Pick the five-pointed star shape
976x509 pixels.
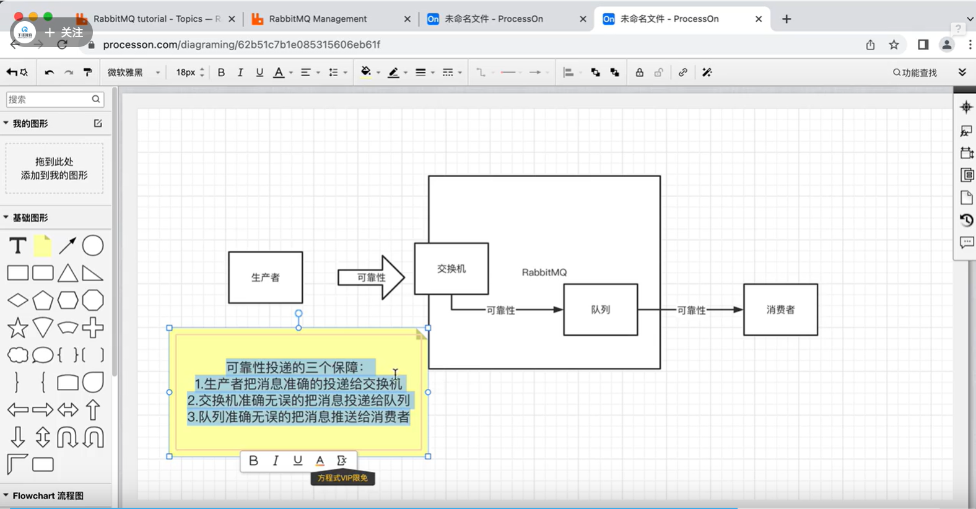tap(18, 328)
